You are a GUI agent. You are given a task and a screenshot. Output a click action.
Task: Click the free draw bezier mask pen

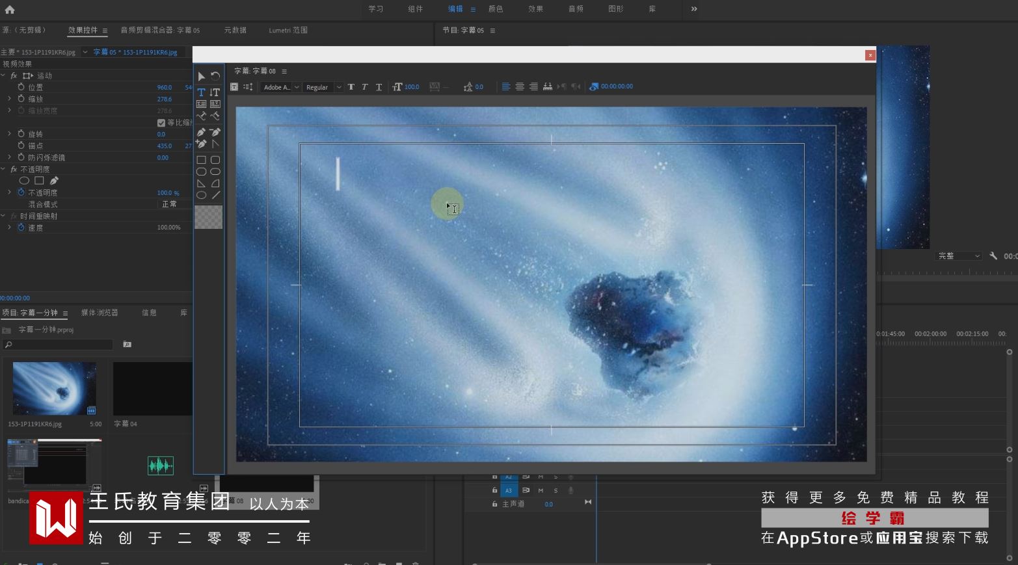point(54,181)
